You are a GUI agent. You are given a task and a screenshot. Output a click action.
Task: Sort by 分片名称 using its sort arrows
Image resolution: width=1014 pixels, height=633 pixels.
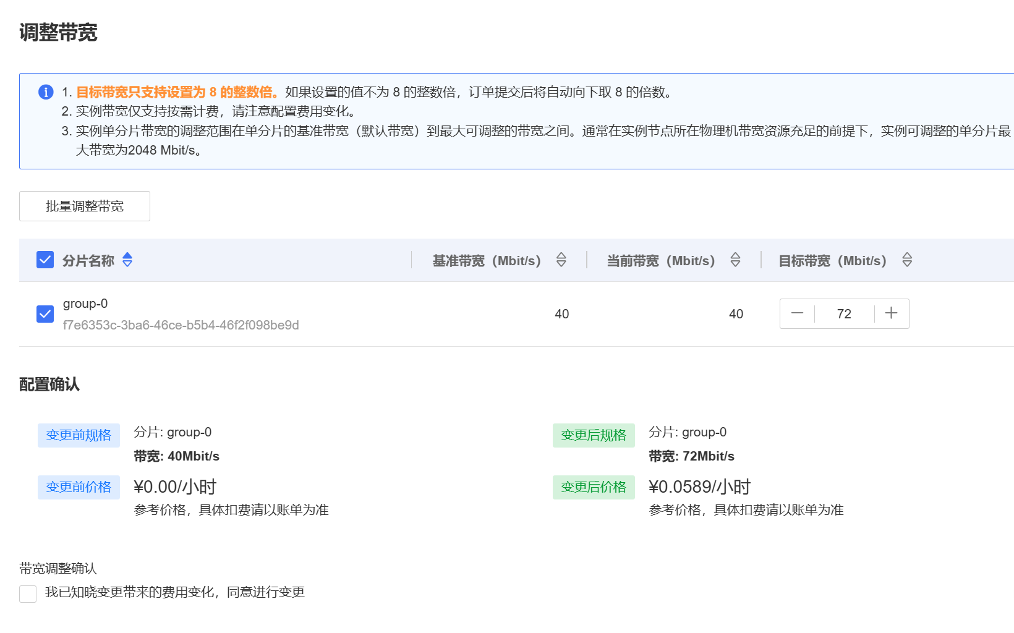(127, 260)
